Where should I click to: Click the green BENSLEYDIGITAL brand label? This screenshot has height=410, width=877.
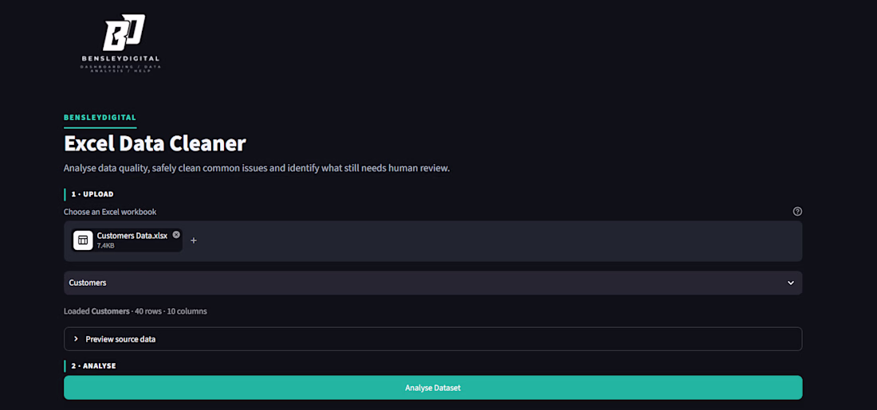pyautogui.click(x=100, y=117)
